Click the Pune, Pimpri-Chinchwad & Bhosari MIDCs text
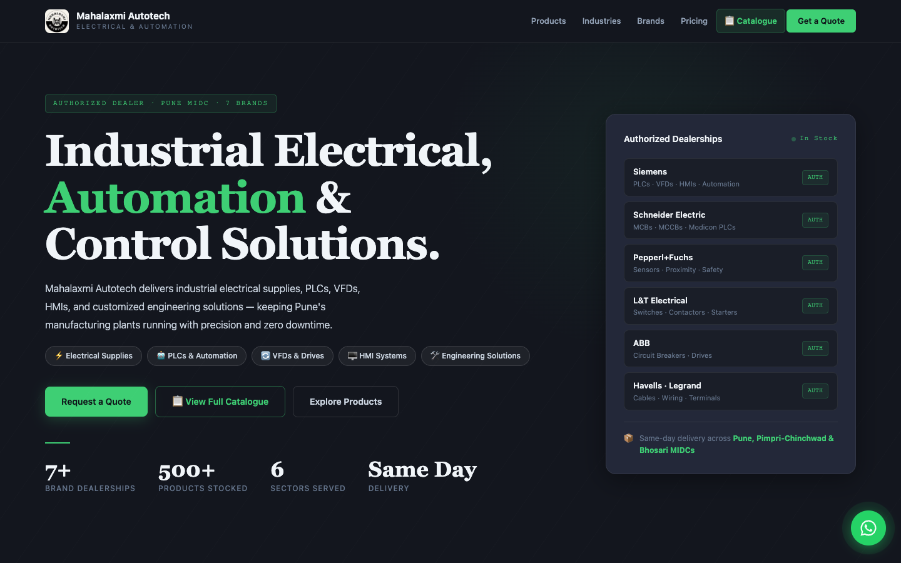This screenshot has width=901, height=563. click(736, 444)
